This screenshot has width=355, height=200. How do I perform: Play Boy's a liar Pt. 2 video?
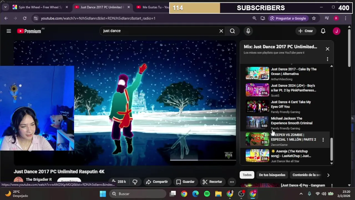click(x=285, y=90)
